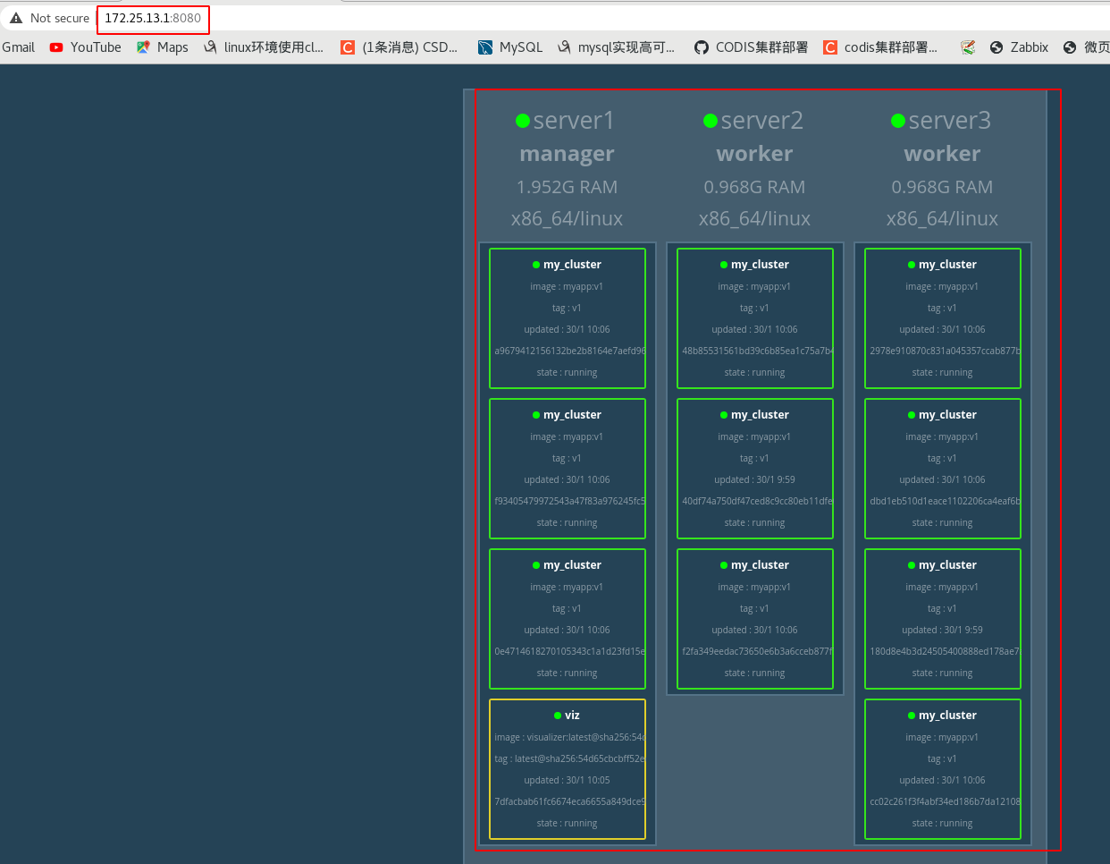1110x864 pixels.
Task: Click updated : 30/1 9:59 on server3
Action: (942, 631)
